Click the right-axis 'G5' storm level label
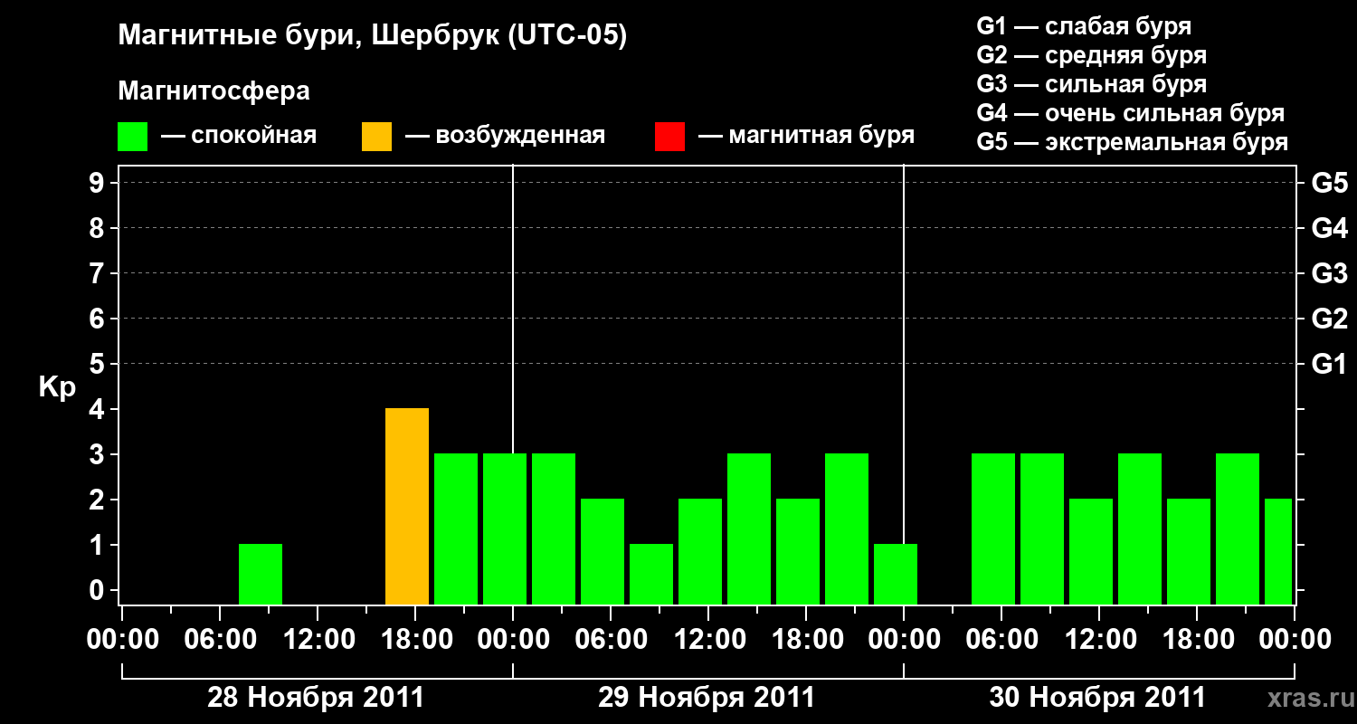The image size is (1357, 724). click(x=1329, y=183)
